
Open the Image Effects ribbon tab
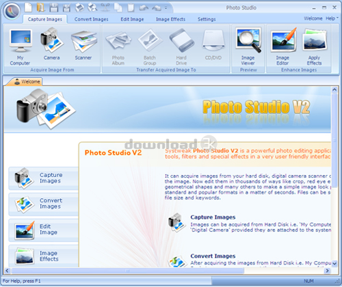tap(170, 19)
